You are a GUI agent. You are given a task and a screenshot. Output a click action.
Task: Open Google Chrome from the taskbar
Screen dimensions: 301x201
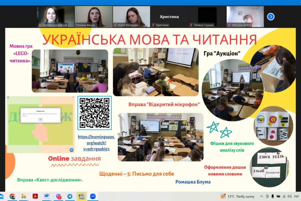click(12, 196)
